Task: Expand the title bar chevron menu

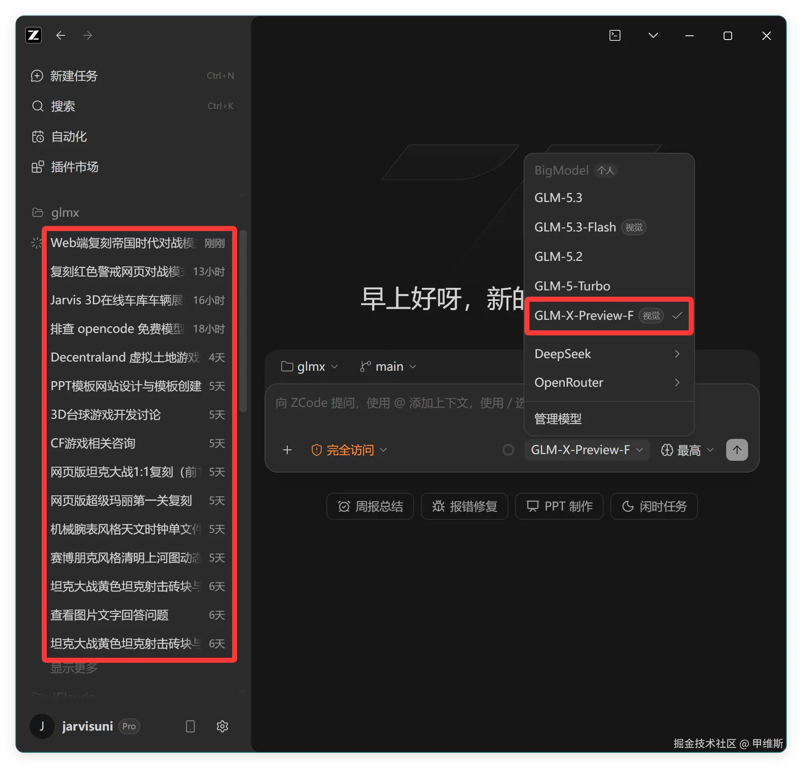Action: pos(653,35)
